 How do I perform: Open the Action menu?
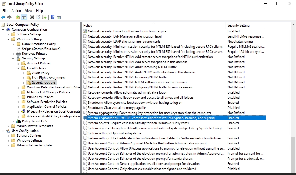tap(16, 11)
